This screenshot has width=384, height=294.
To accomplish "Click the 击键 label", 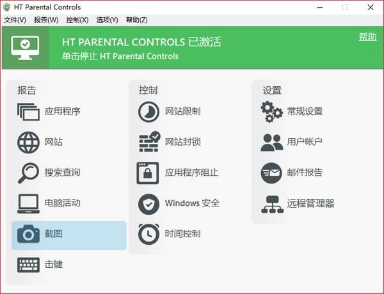I will tap(53, 264).
